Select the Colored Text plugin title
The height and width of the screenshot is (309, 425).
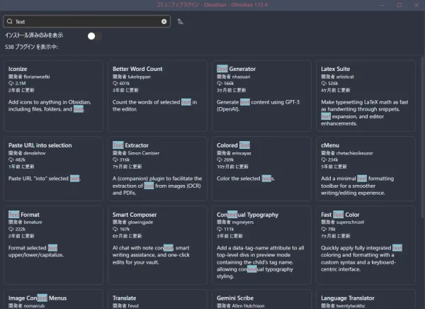click(x=233, y=145)
